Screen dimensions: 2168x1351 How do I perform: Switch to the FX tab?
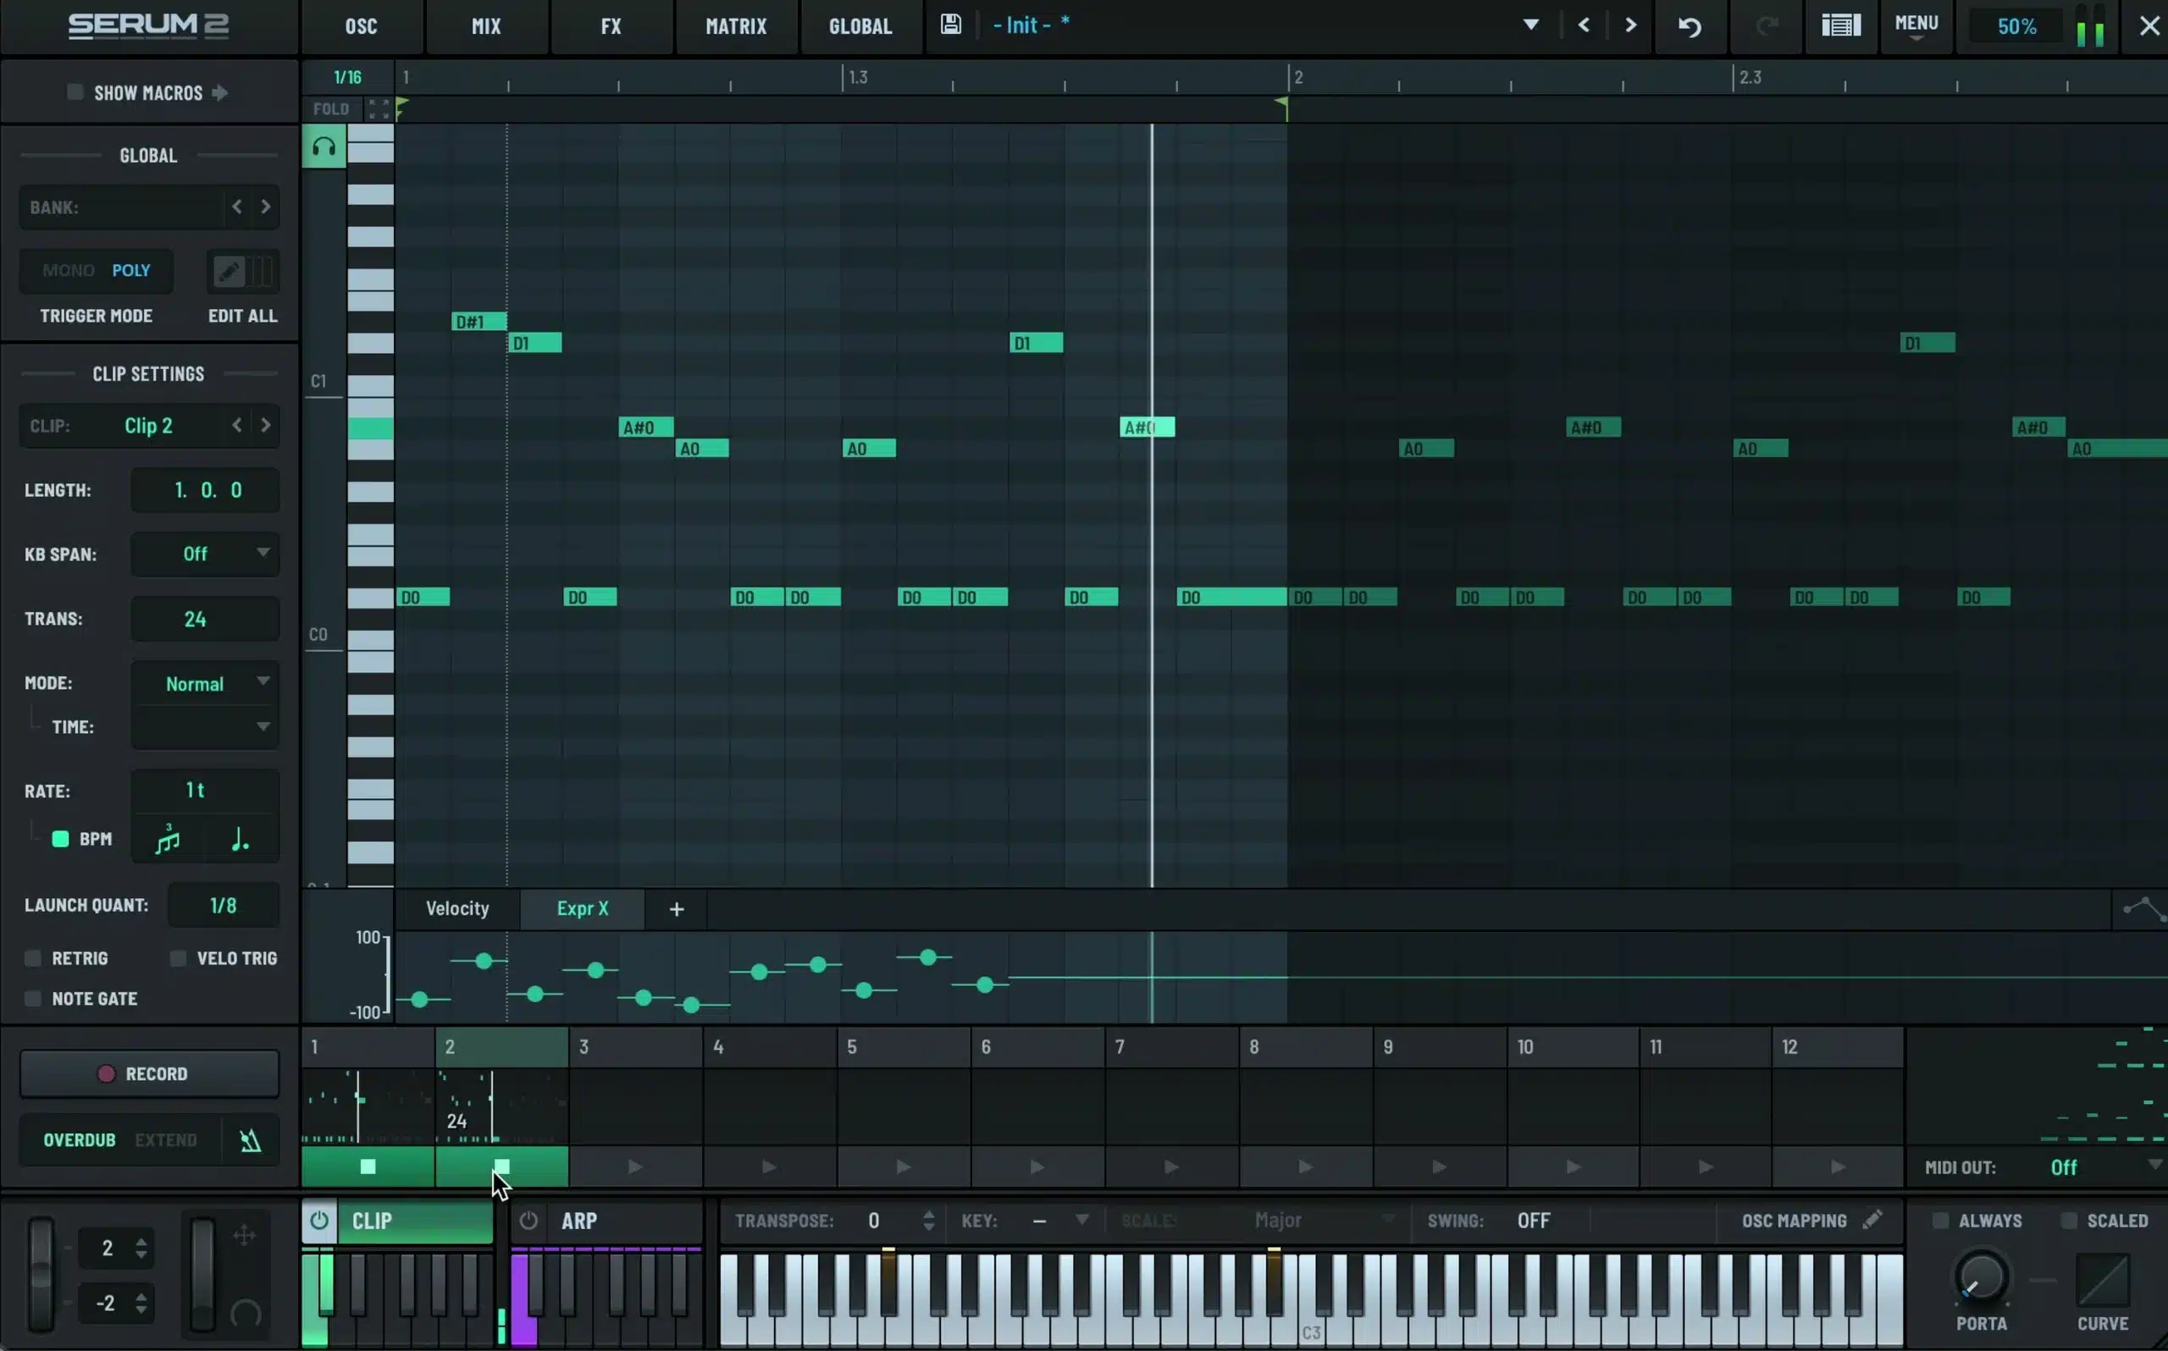coord(611,26)
